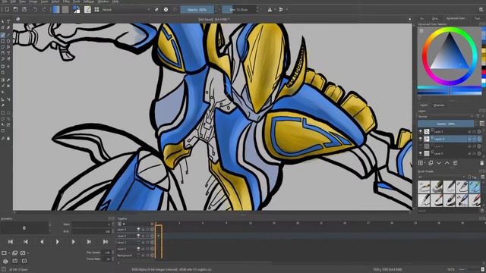This screenshot has height=273, width=486.
Task: Select Layer 3 in the layers list
Action: point(450,131)
